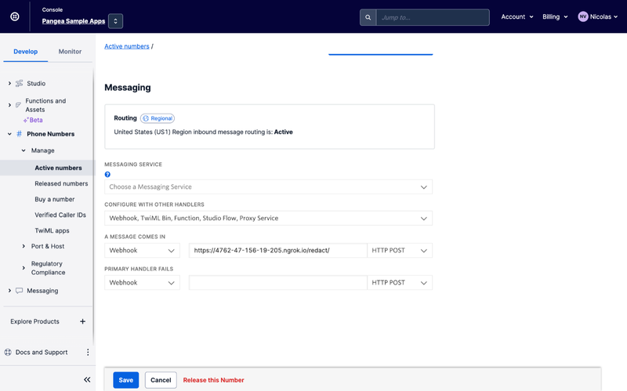The image size is (627, 391).
Task: Expand the Studio section in sidebar
Action: click(x=9, y=83)
